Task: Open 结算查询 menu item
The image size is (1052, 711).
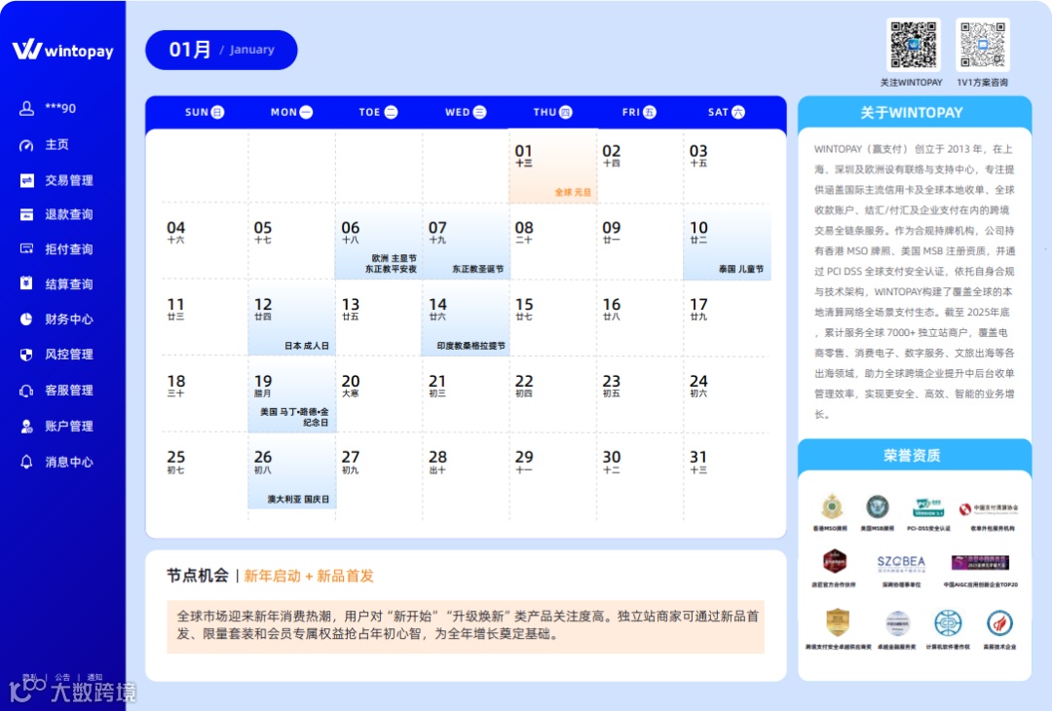Action: [69, 283]
